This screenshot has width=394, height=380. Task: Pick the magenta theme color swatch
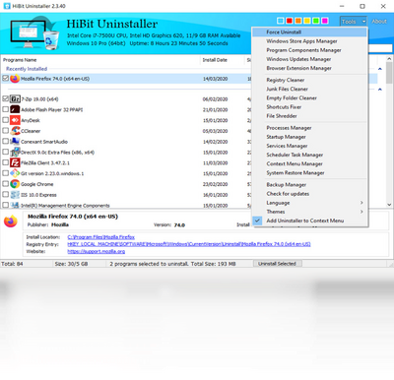coord(325,21)
